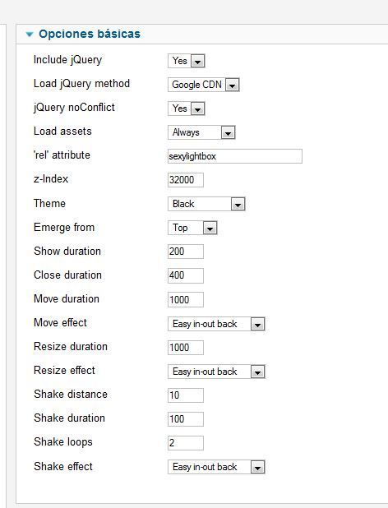Image resolution: width=388 pixels, height=508 pixels.
Task: Open the Theme dropdown showing Black
Action: pos(206,204)
